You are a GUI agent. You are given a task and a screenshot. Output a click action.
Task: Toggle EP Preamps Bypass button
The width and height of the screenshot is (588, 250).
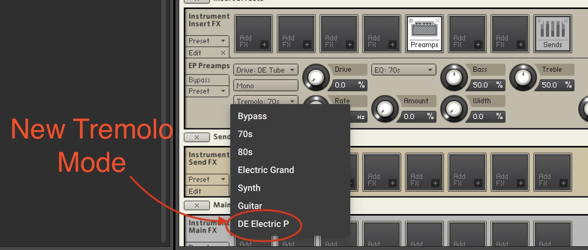tap(207, 80)
